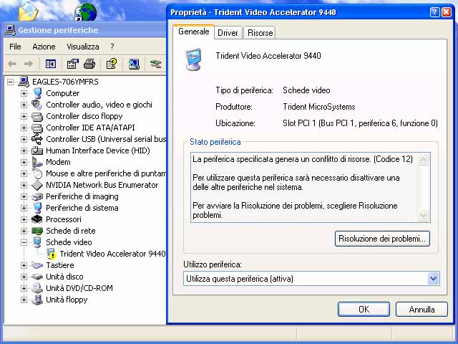Expand Controller disco floppy node

point(24,116)
